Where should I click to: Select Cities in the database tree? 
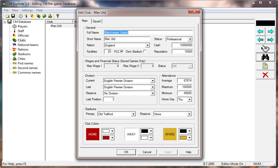tap(21, 59)
